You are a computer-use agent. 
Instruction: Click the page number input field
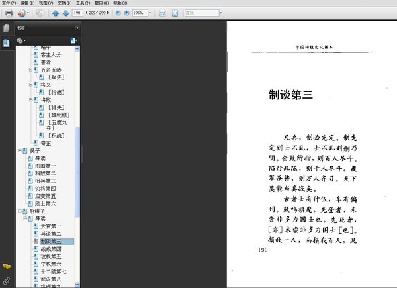coord(77,13)
